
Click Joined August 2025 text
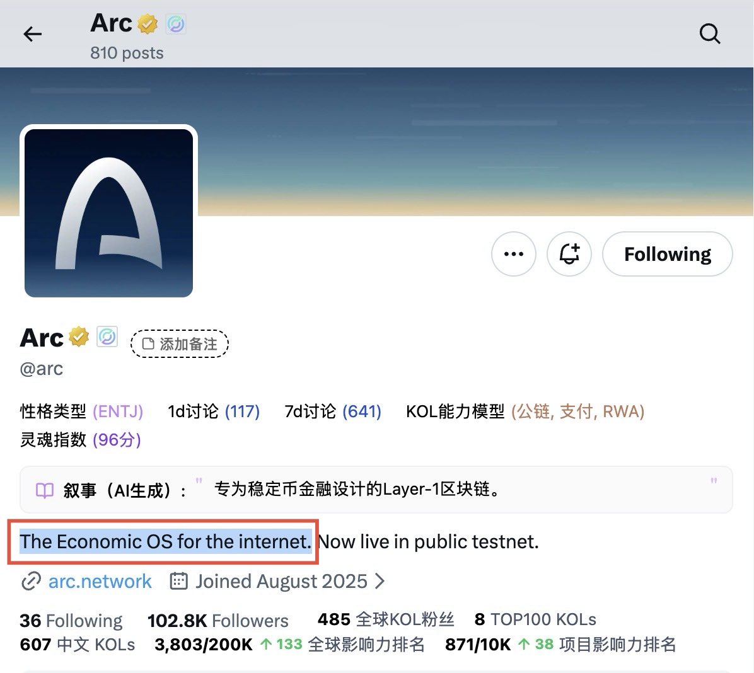tap(281, 582)
